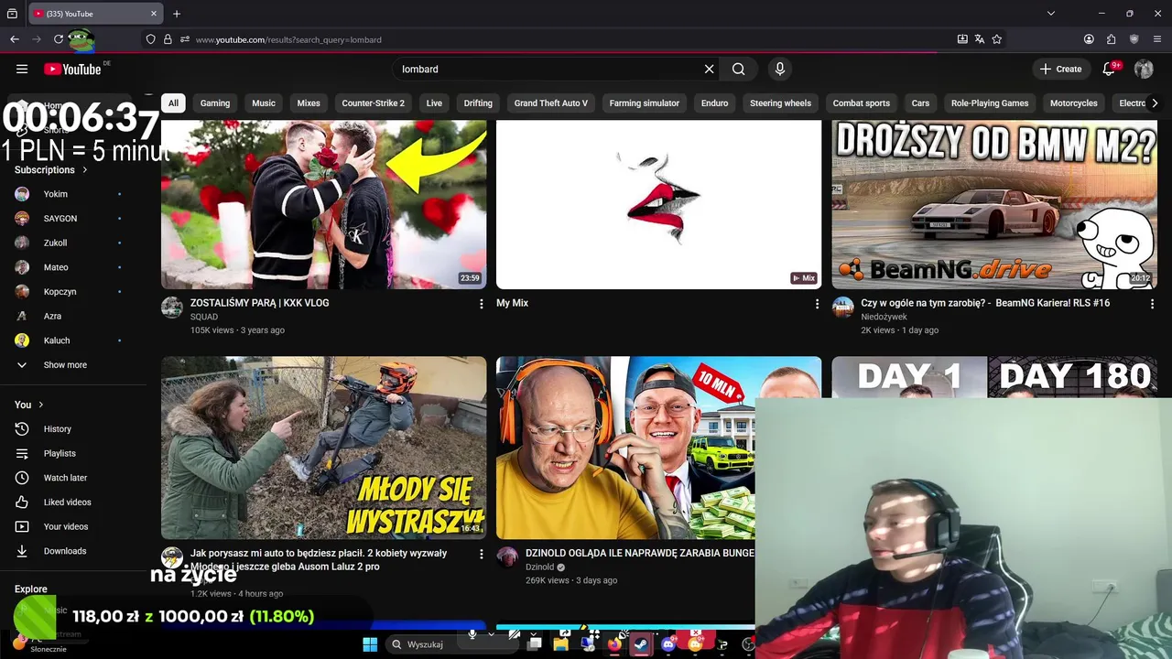Play the ZOSTALIŚMY PARĄ video thumbnail
This screenshot has width=1172, height=659.
click(324, 205)
